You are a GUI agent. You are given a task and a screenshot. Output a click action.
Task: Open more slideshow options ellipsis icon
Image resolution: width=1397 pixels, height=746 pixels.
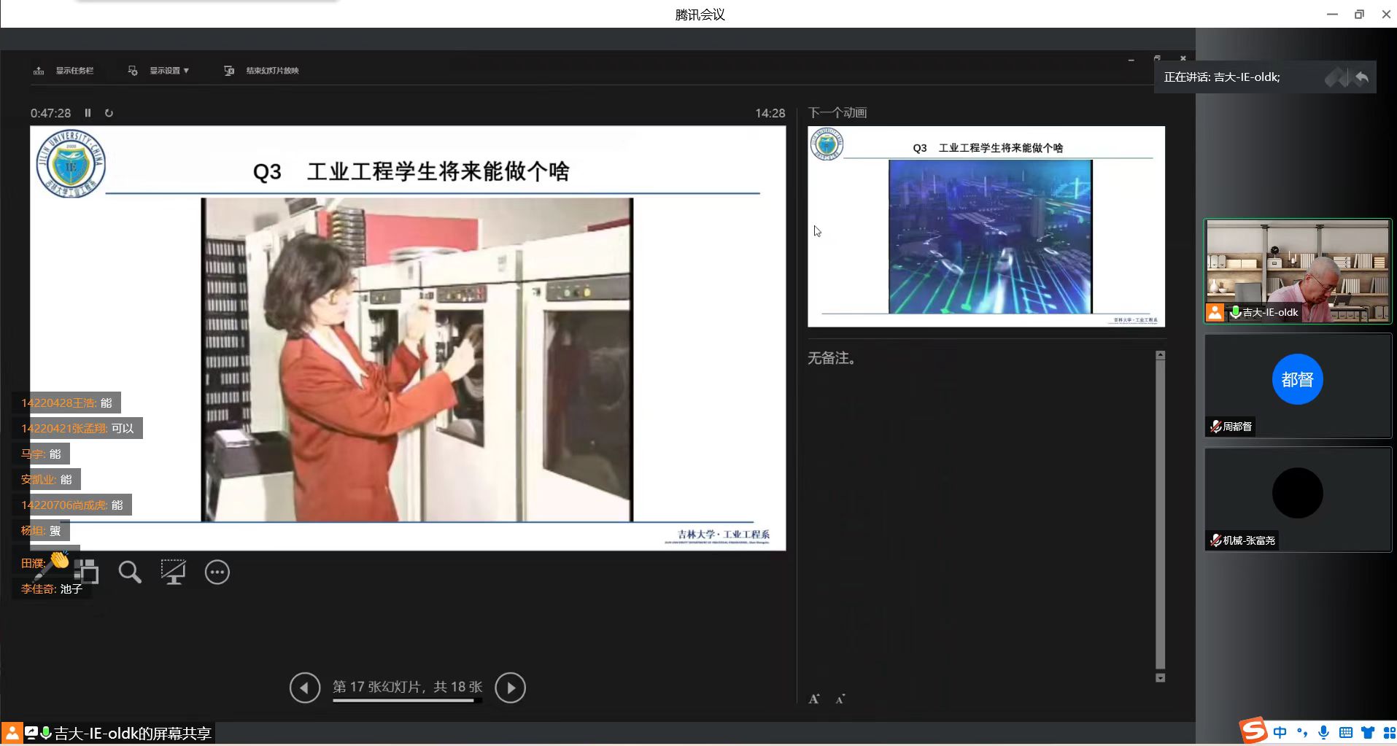click(x=217, y=572)
